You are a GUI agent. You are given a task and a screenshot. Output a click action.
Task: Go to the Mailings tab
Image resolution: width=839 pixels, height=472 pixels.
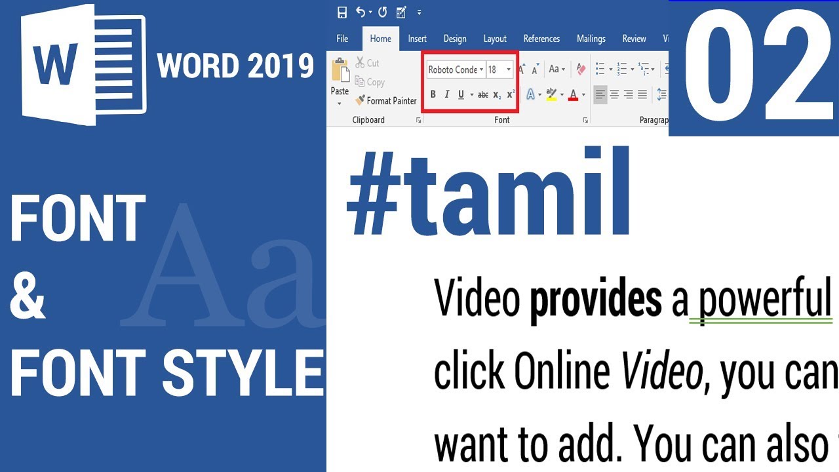click(x=591, y=39)
